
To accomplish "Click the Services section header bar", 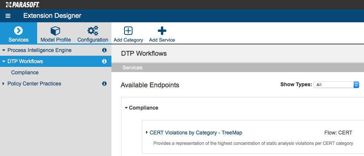I will [x=238, y=68].
